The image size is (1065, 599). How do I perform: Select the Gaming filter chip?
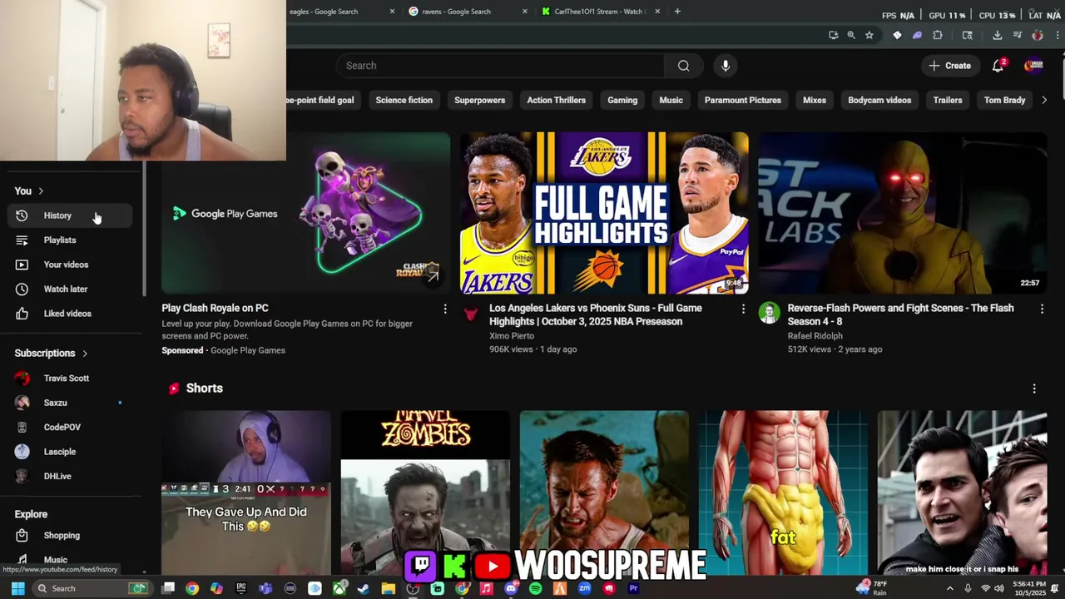622,100
